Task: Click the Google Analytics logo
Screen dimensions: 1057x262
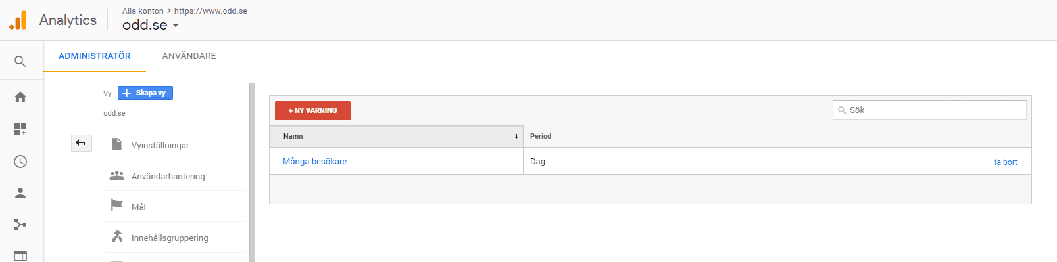Action: click(x=18, y=20)
